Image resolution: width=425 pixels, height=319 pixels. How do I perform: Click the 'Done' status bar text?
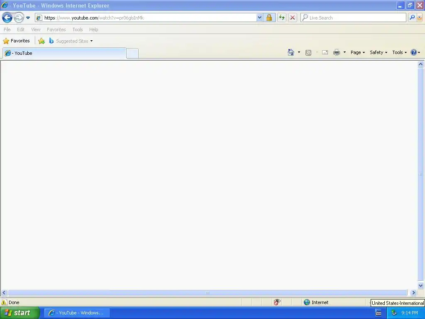coord(14,302)
